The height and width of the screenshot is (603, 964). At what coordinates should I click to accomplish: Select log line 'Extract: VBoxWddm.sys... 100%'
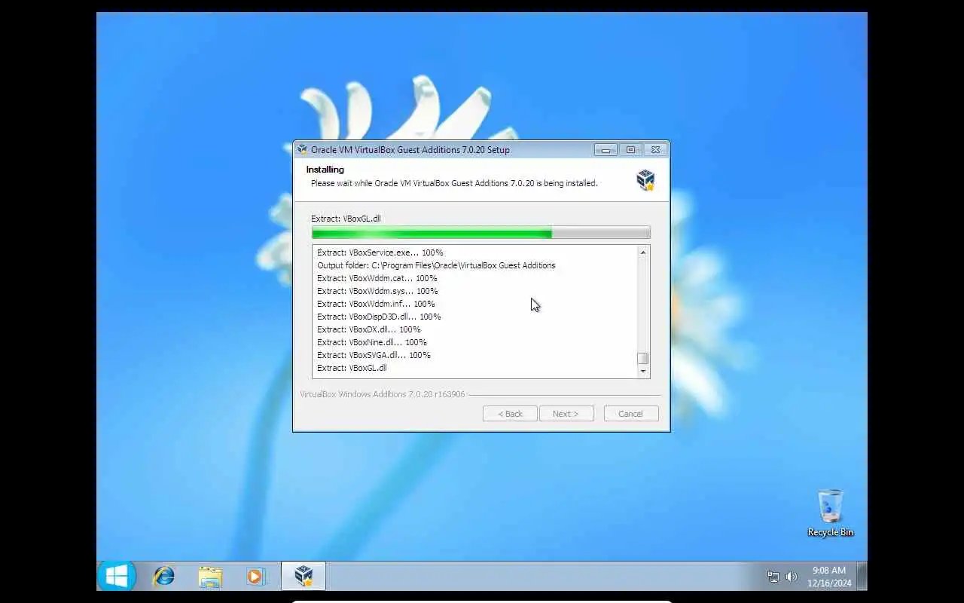[x=377, y=291]
